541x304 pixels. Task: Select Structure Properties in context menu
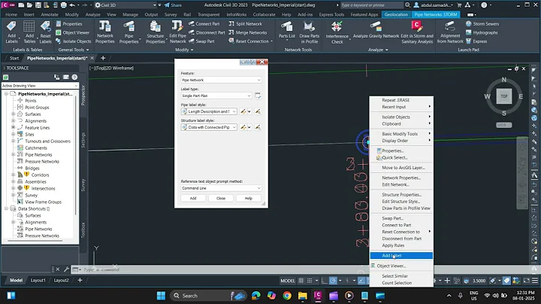click(x=401, y=195)
